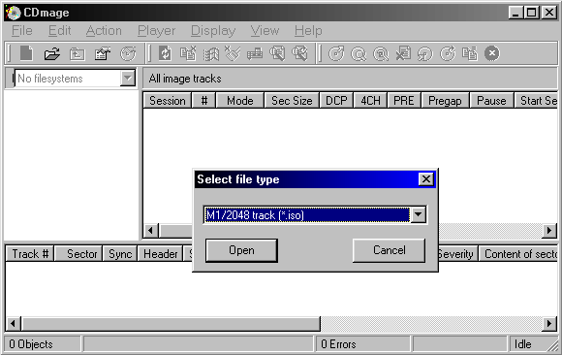This screenshot has width=562, height=355.
Task: Click the Pause column header
Action: (x=491, y=101)
